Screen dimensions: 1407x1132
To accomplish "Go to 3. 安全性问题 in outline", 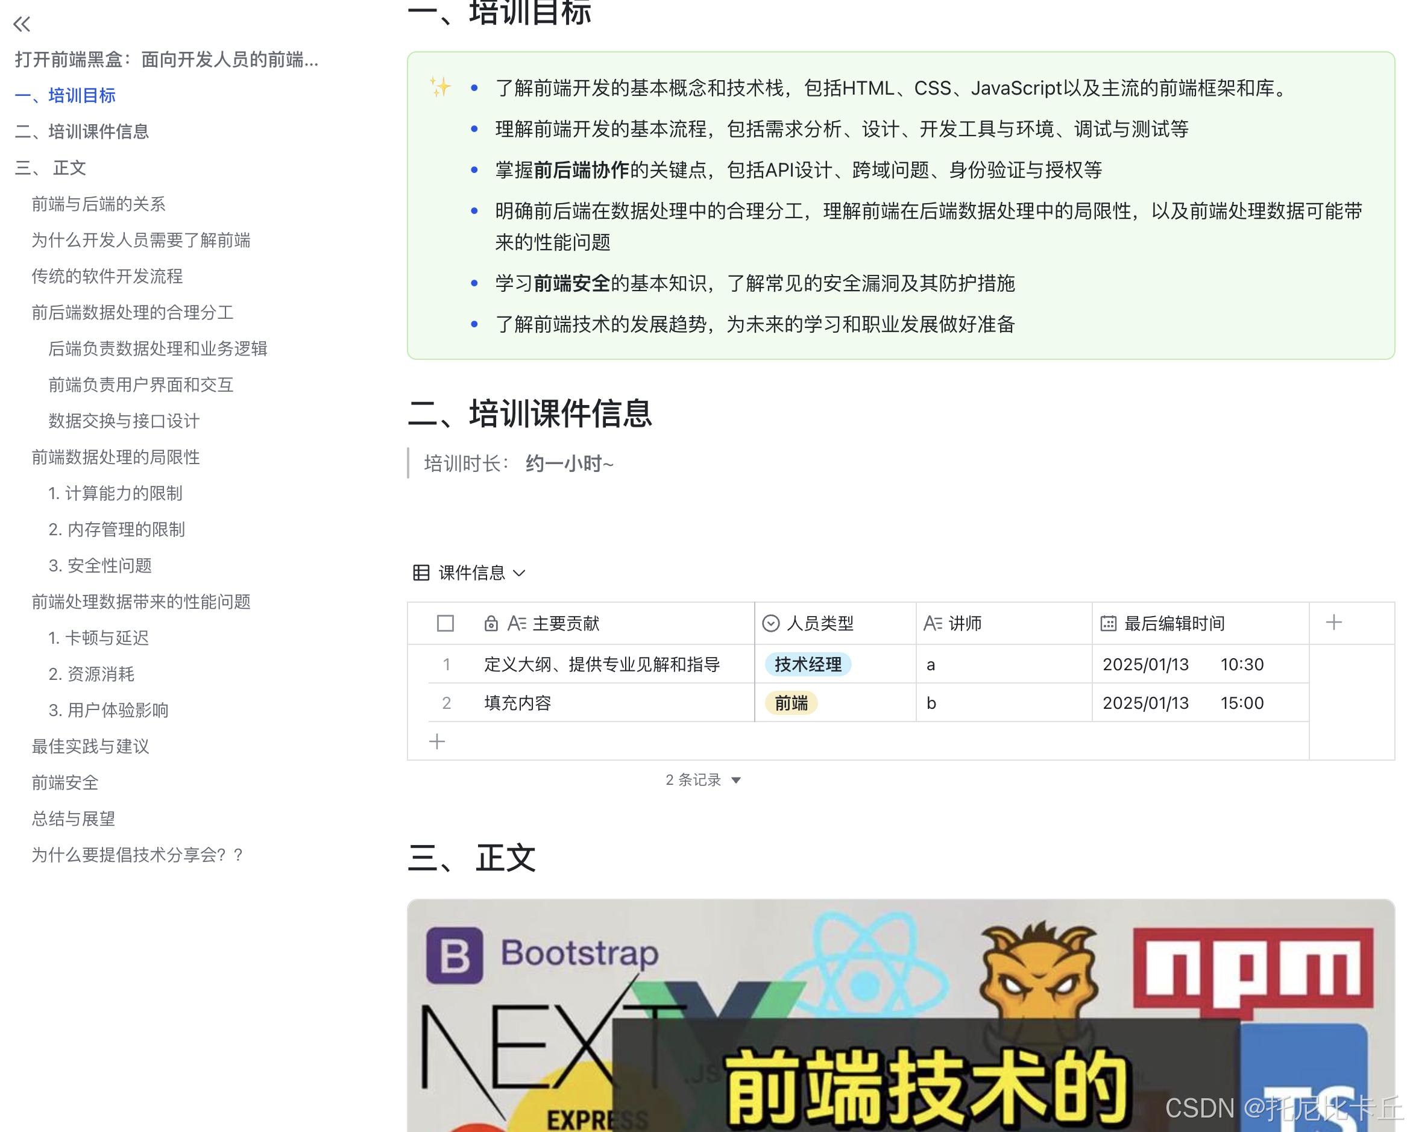I will pos(100,565).
